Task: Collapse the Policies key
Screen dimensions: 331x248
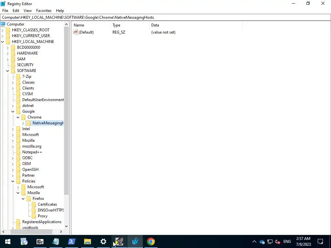Action: [x=13, y=181]
